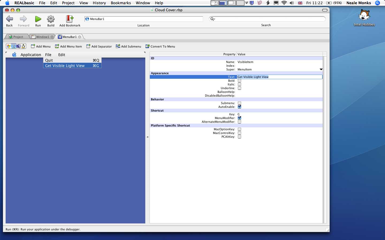The width and height of the screenshot is (385, 240).
Task: Toggle the MacOptionKey checkbox
Action: [239, 129]
